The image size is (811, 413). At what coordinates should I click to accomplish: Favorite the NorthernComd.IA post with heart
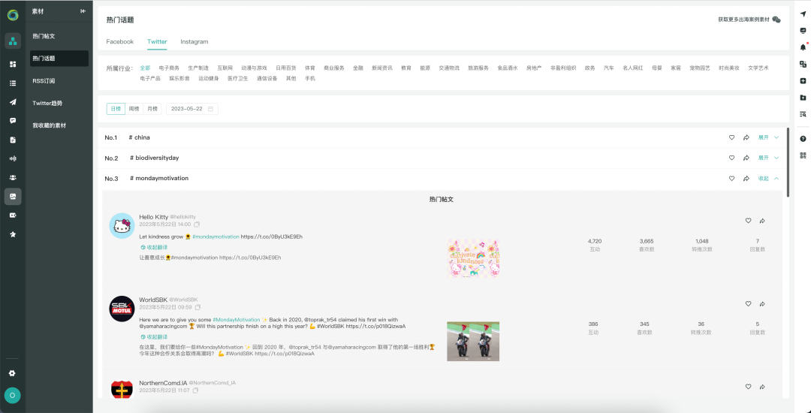coord(748,387)
